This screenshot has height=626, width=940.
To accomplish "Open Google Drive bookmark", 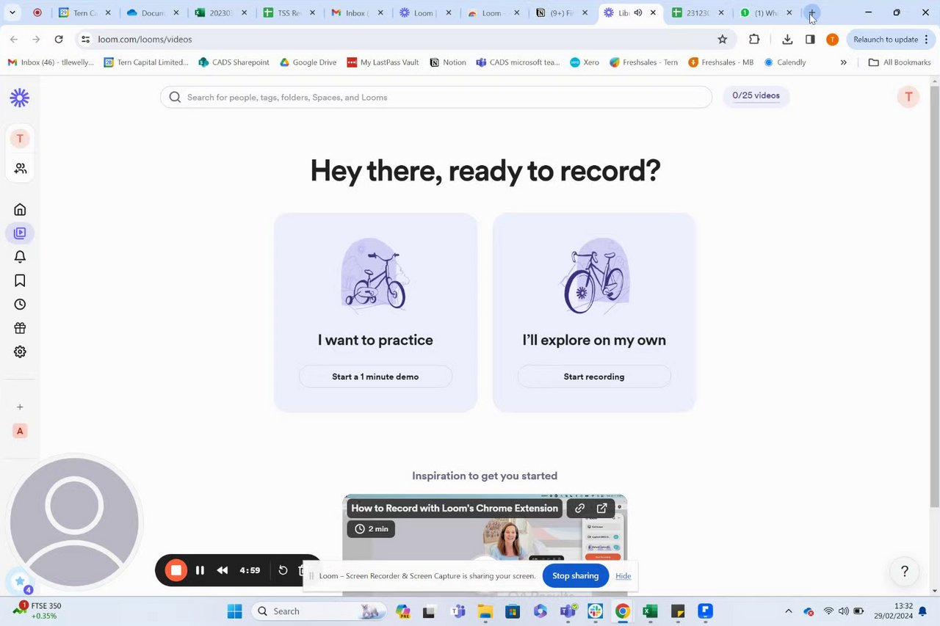I will [308, 62].
